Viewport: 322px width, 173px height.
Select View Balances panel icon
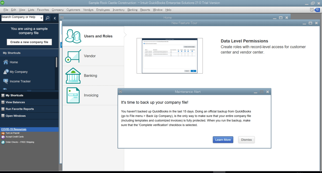(3, 102)
